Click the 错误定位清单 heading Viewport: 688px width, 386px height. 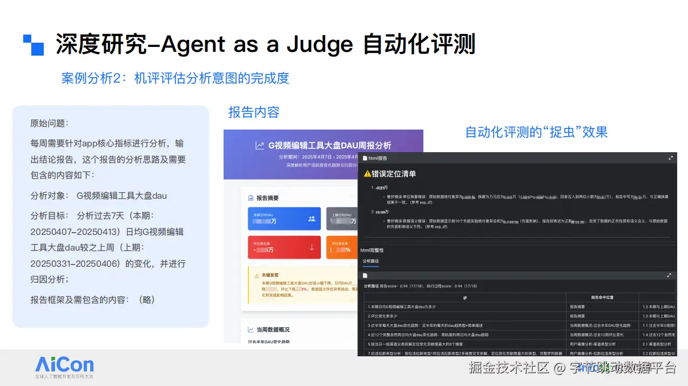pos(394,174)
